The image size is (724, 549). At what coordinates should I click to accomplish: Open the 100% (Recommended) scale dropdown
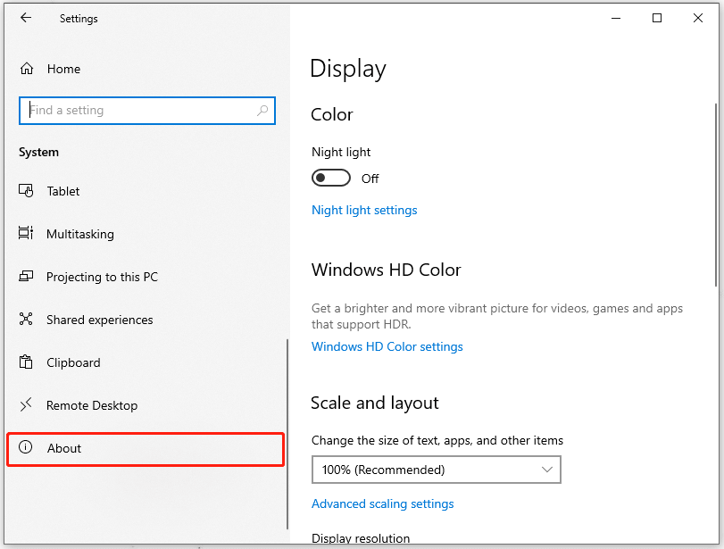click(437, 470)
